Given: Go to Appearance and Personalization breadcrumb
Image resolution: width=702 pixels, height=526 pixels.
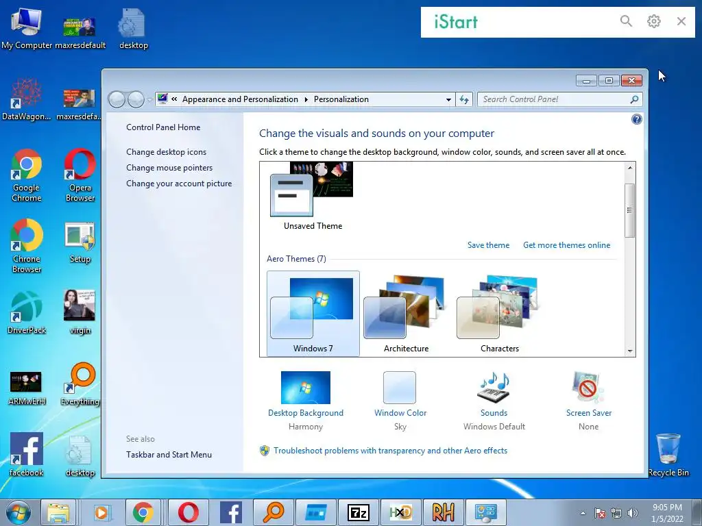Looking at the screenshot, I should [x=240, y=99].
